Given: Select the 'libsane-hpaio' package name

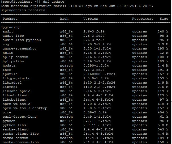Looking at the screenshot, I should [16, 91].
